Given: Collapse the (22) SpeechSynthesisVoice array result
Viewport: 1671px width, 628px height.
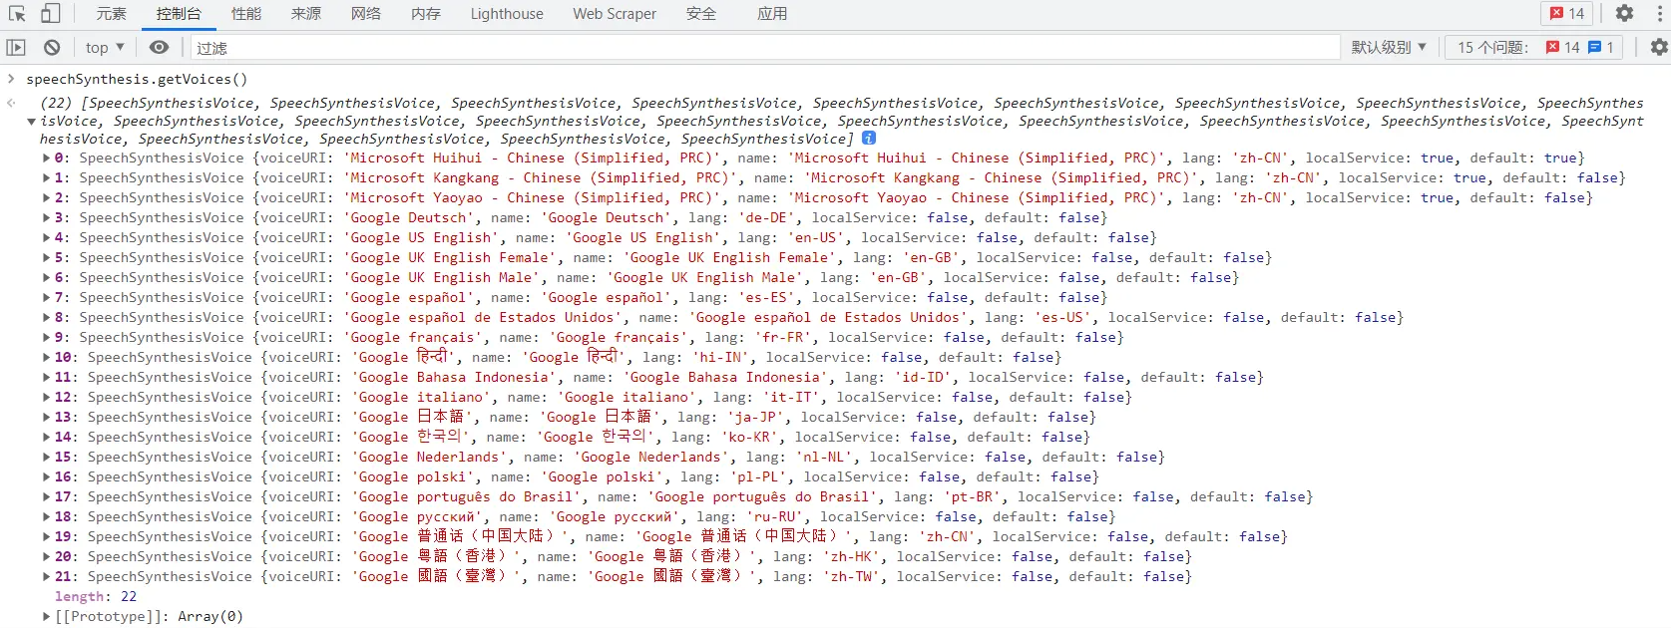Looking at the screenshot, I should (31, 122).
